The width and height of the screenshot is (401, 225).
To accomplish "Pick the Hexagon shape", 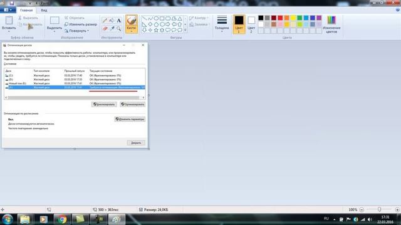I will tap(162, 24).
